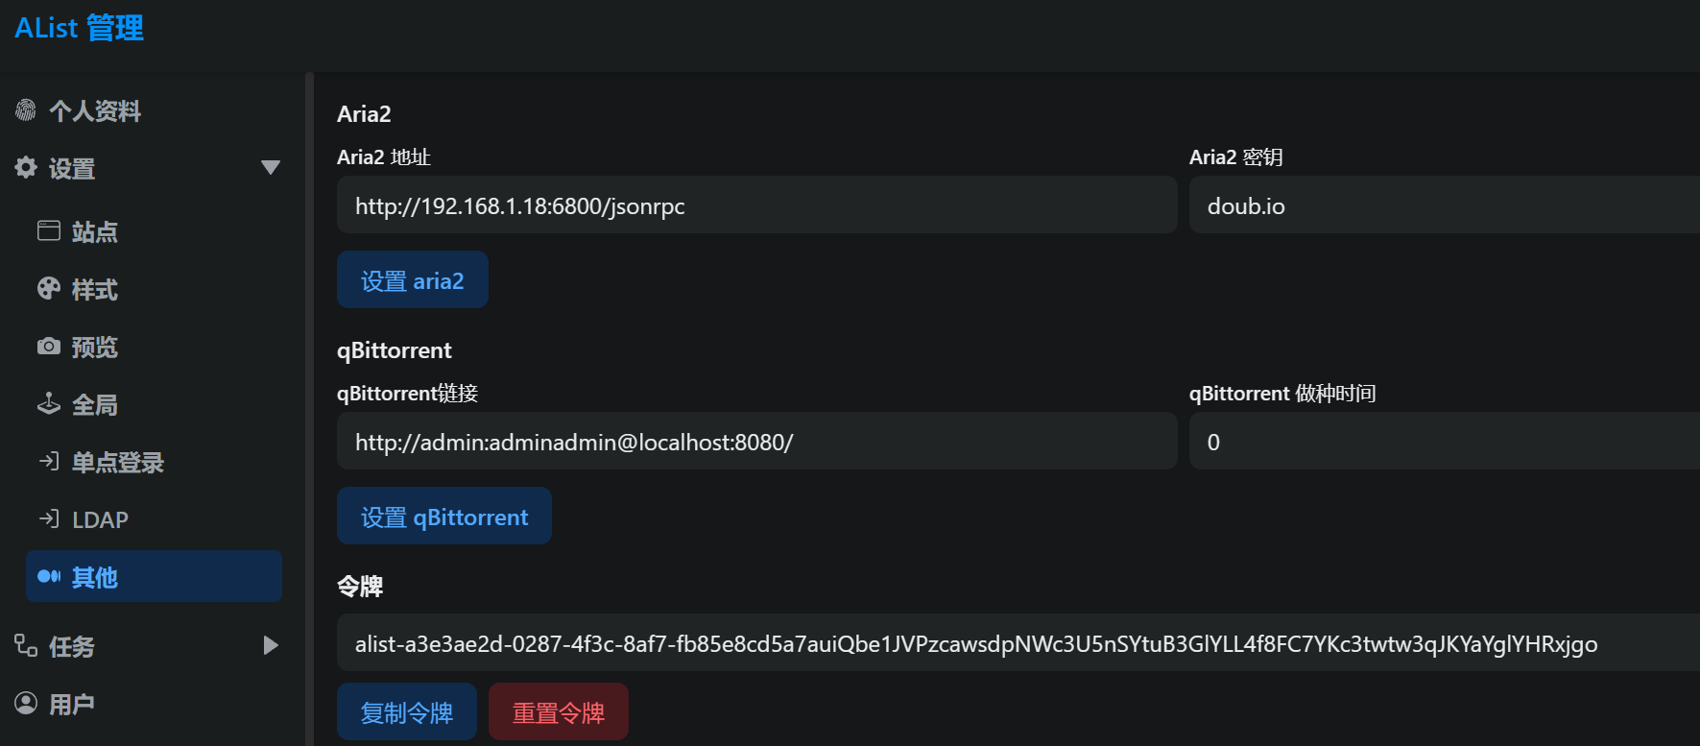This screenshot has height=746, width=1700.
Task: Click the Aria2 地址 input field
Action: (756, 205)
